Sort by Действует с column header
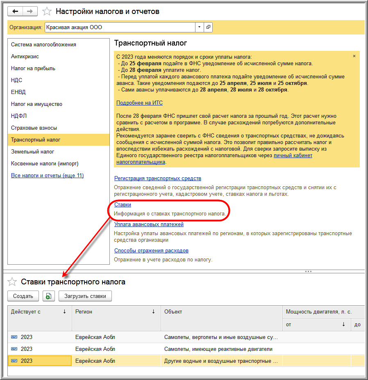The height and width of the screenshot is (380, 368). pyautogui.click(x=40, y=318)
